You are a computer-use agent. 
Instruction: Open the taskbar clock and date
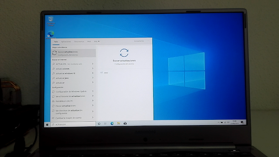point(235,122)
